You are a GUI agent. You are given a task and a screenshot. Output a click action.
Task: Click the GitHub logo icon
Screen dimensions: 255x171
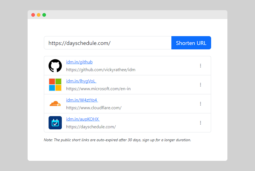point(55,66)
